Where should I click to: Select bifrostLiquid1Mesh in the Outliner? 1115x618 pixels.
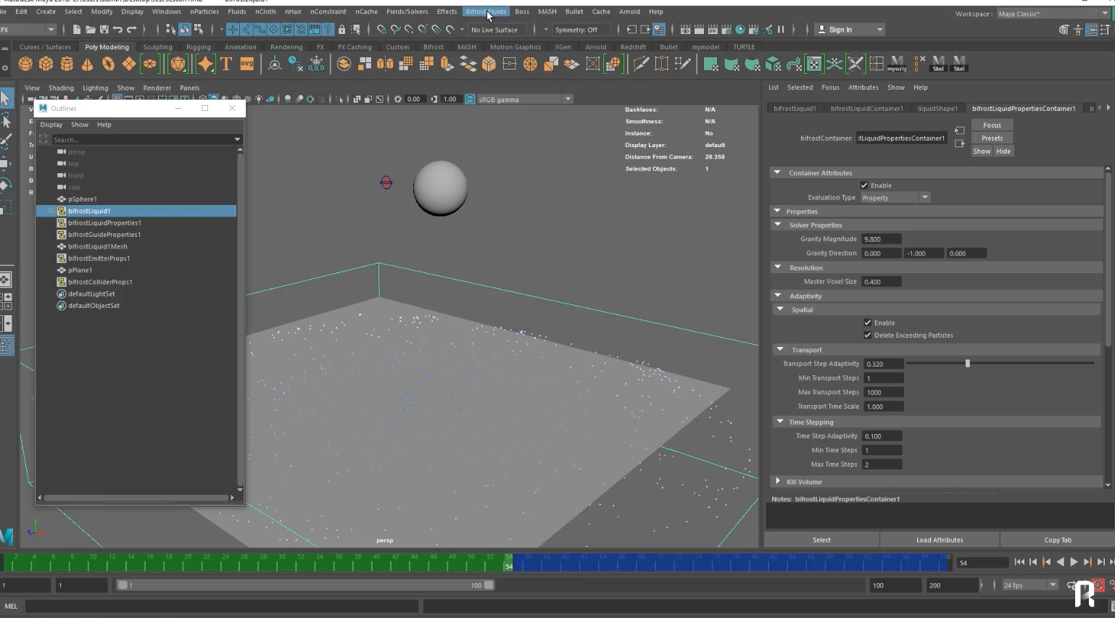97,246
